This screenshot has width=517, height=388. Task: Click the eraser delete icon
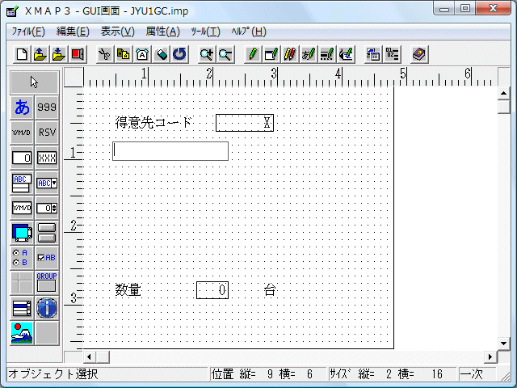pyautogui.click(x=161, y=54)
